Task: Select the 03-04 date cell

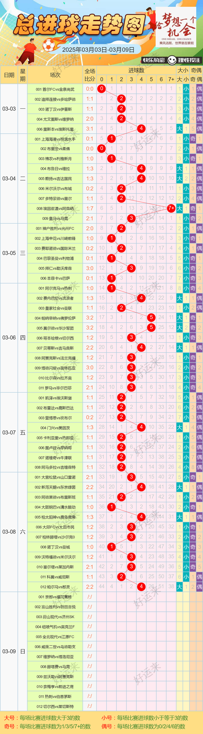Action: click(x=9, y=179)
